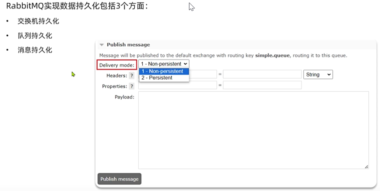Viewport: 380px width, 191px height.
Task: Click the RabbitMQ实现数据持久化 heading text
Action: click(77, 6)
